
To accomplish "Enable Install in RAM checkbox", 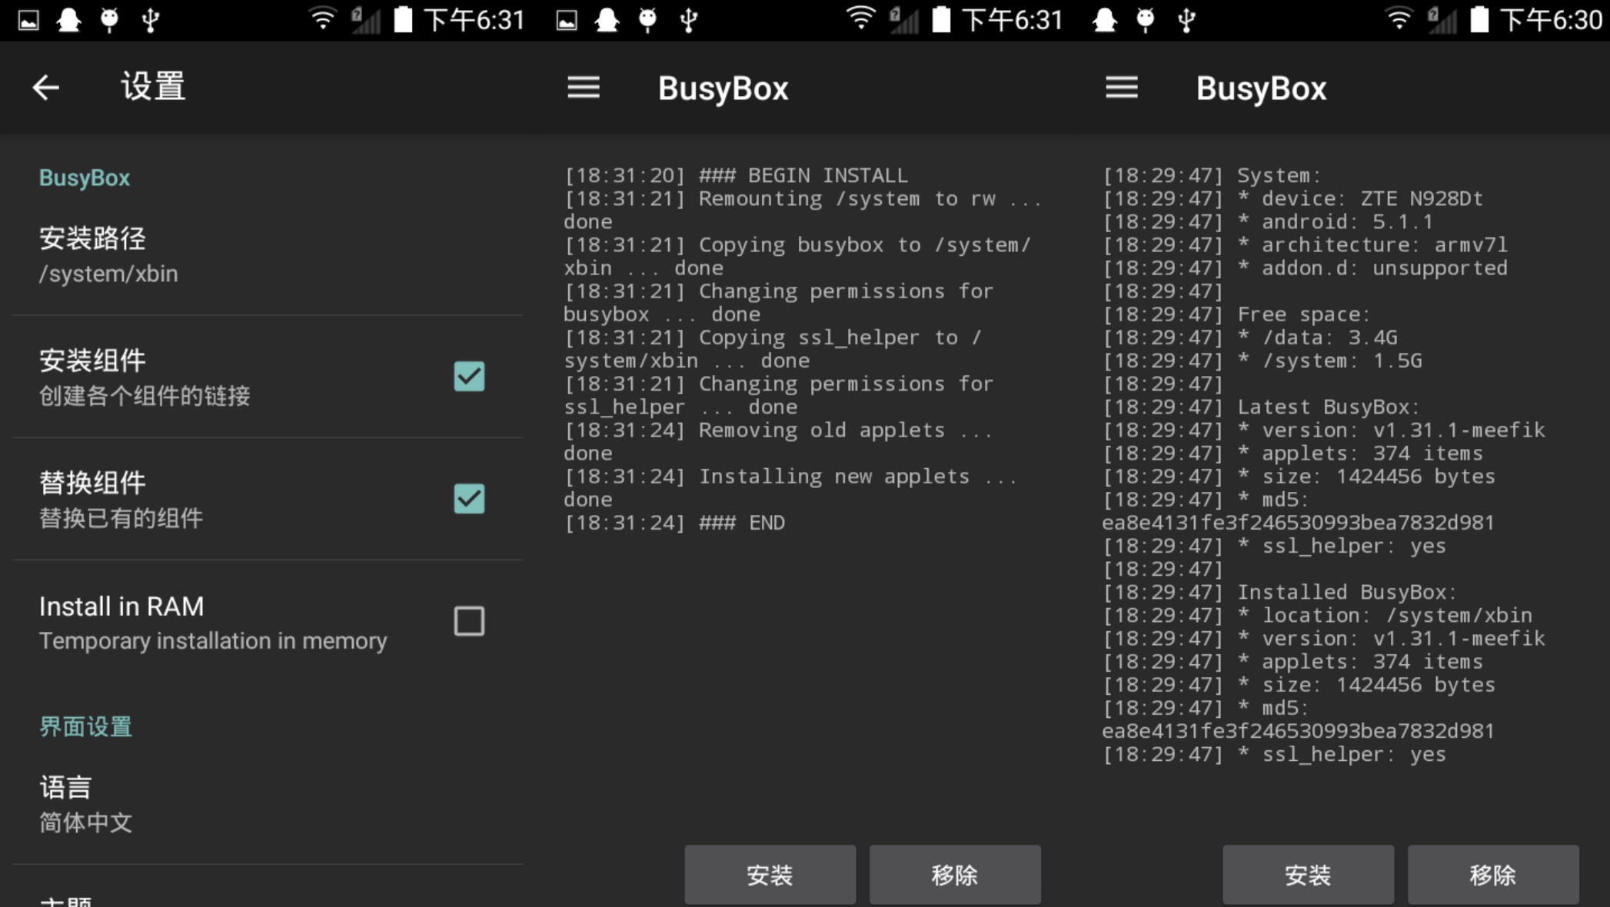I will [469, 621].
